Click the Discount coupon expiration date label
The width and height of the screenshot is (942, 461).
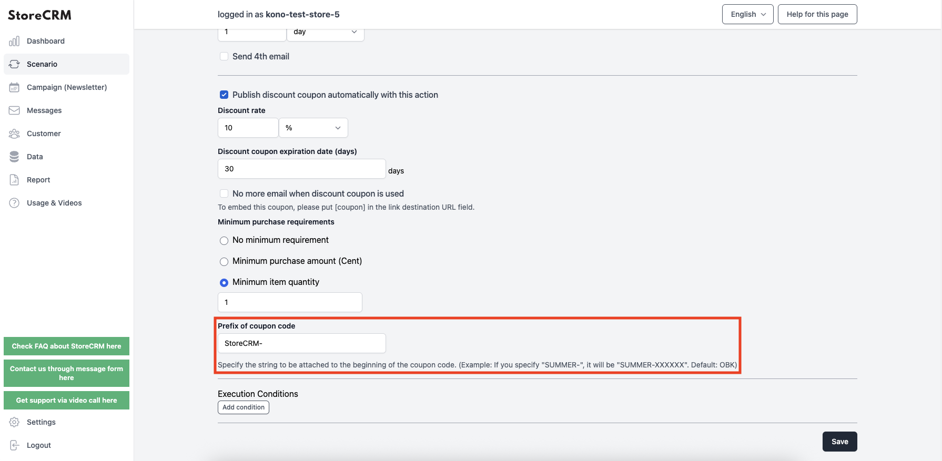(x=287, y=151)
